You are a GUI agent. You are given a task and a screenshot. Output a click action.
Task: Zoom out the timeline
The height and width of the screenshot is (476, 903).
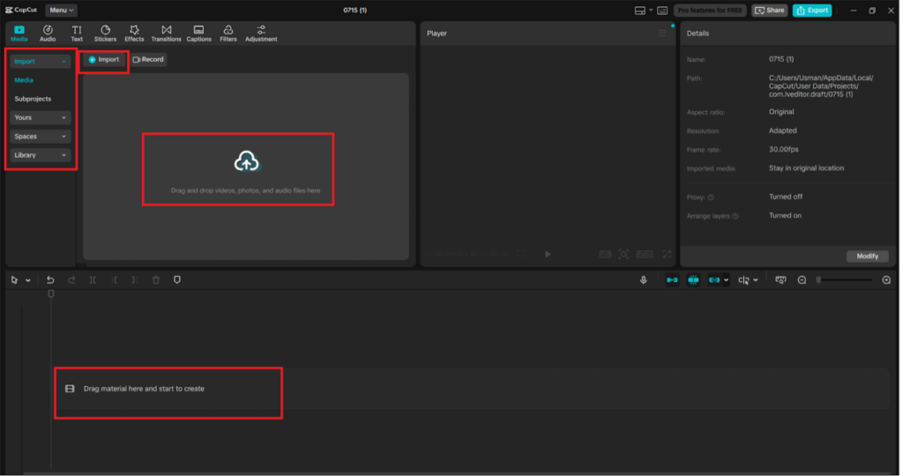tap(802, 280)
